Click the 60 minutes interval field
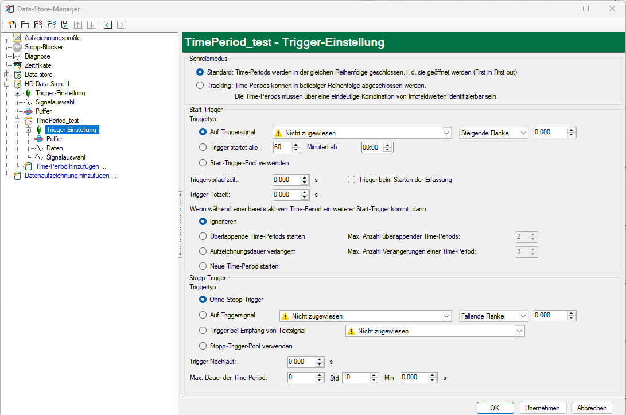Screen dimensions: 626x415 click(283, 148)
